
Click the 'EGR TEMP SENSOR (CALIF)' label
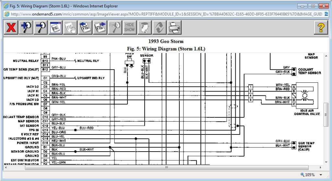[x=306, y=146]
